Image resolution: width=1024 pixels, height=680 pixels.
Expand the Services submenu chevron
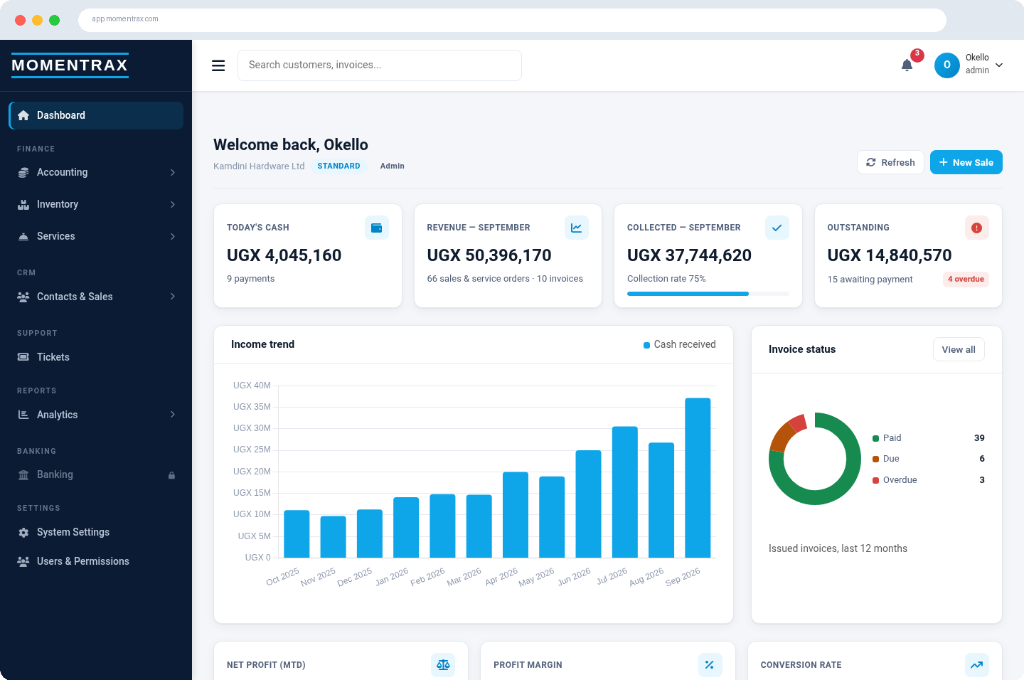pos(172,236)
